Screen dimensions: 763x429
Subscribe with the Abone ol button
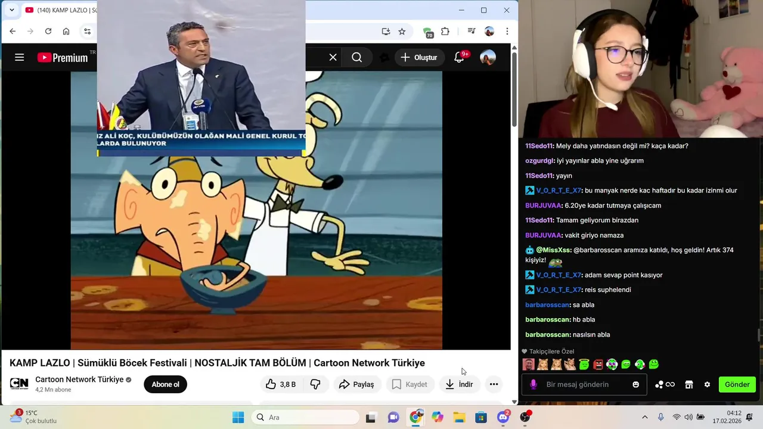coord(165,384)
